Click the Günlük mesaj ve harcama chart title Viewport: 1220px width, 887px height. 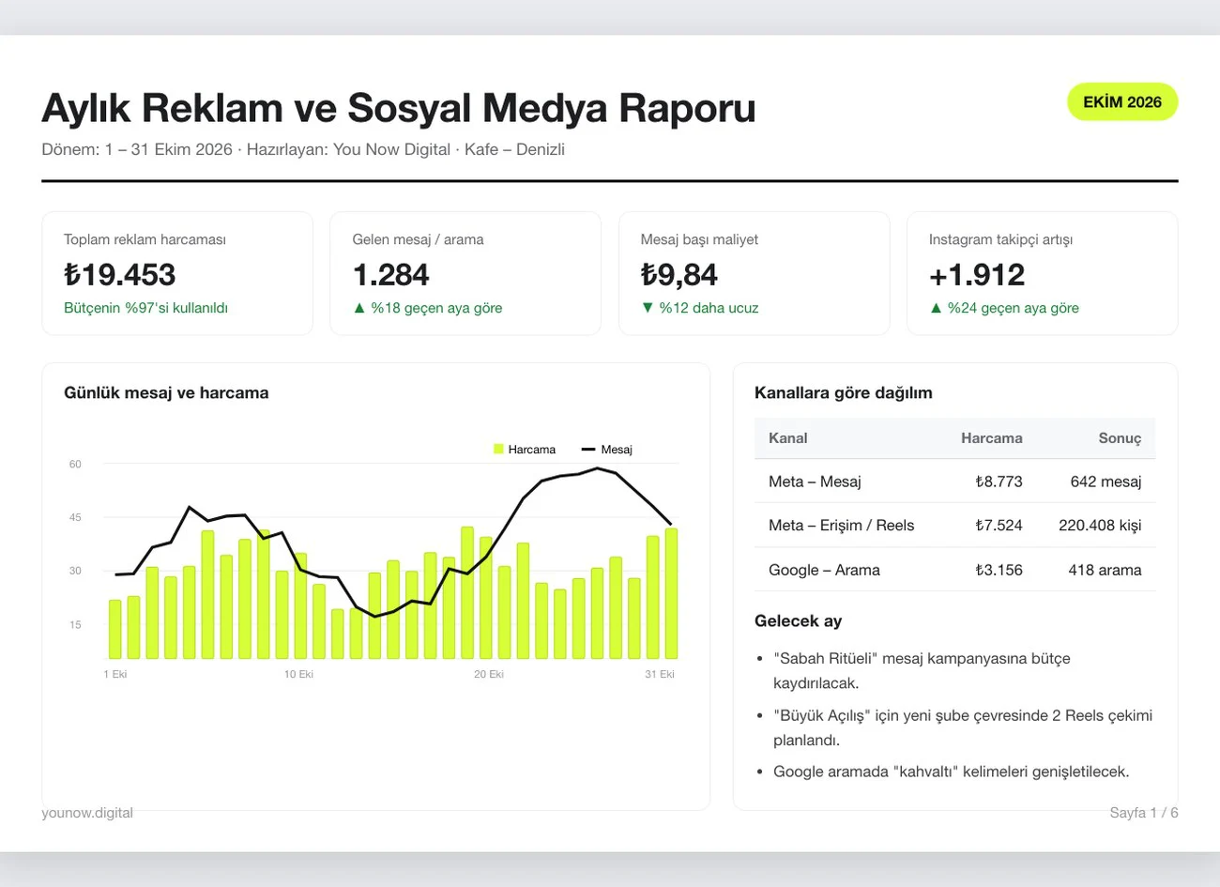(166, 393)
